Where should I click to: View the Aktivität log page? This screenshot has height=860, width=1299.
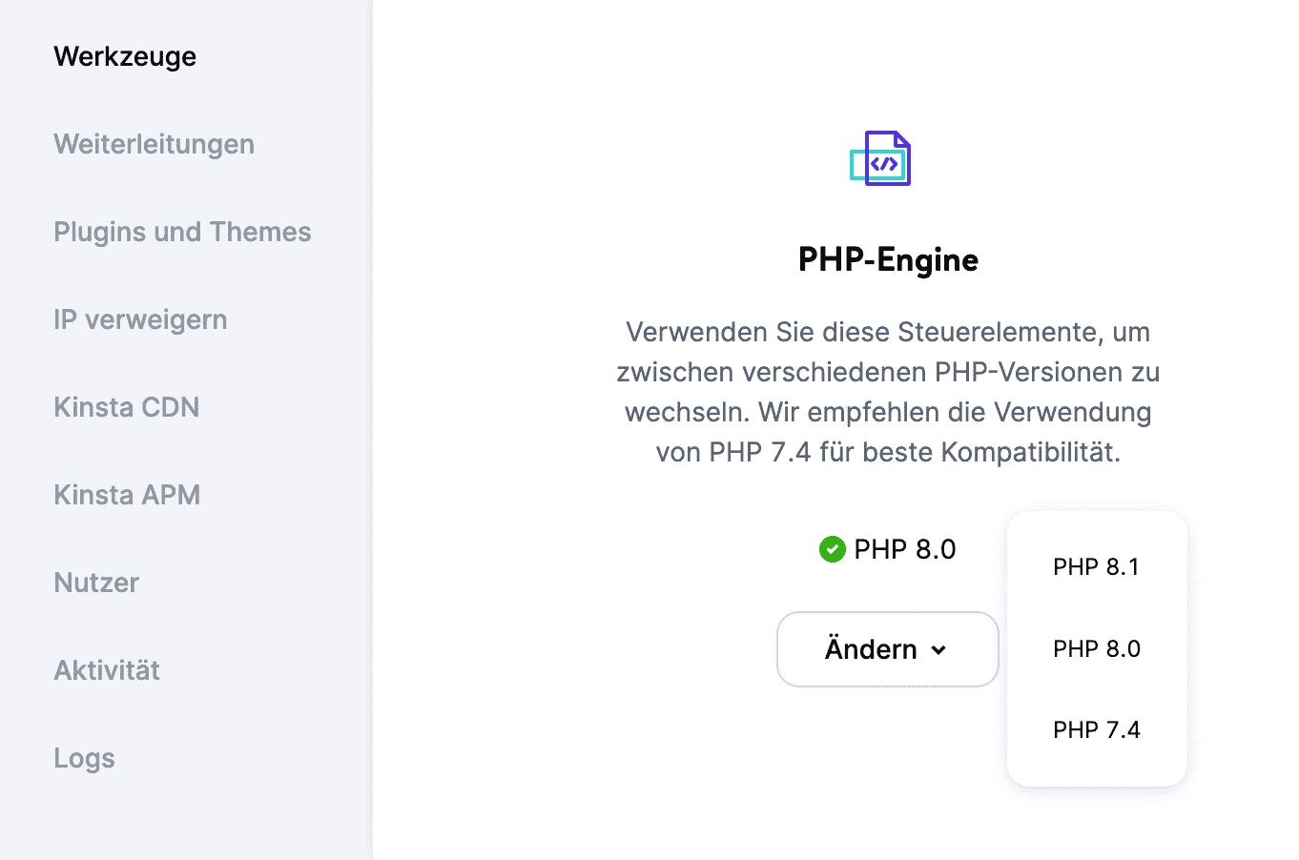coord(106,671)
